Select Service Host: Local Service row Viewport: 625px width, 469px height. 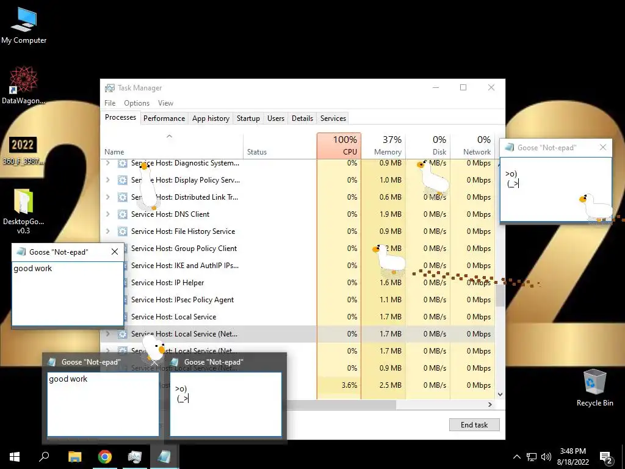coord(297,317)
